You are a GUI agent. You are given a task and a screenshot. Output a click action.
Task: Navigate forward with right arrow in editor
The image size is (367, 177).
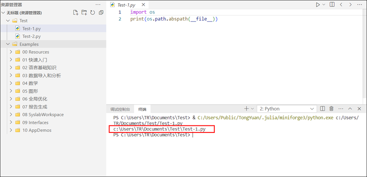350,4
